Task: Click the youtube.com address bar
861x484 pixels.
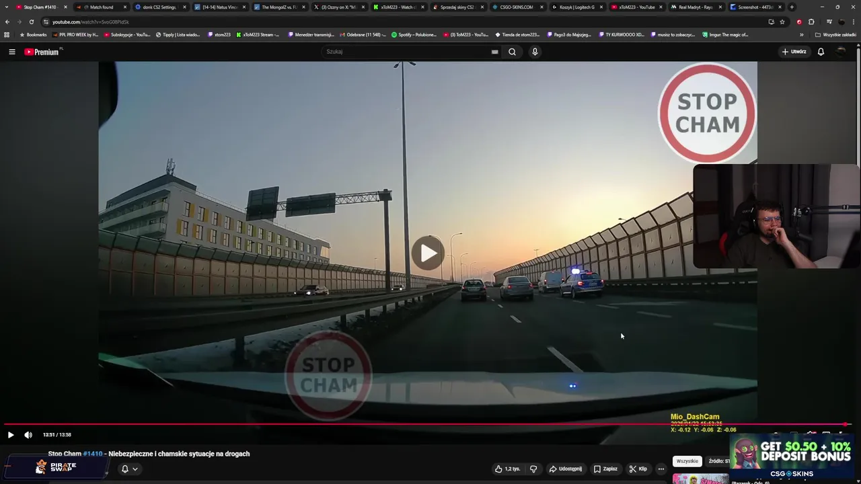Action: (x=404, y=22)
